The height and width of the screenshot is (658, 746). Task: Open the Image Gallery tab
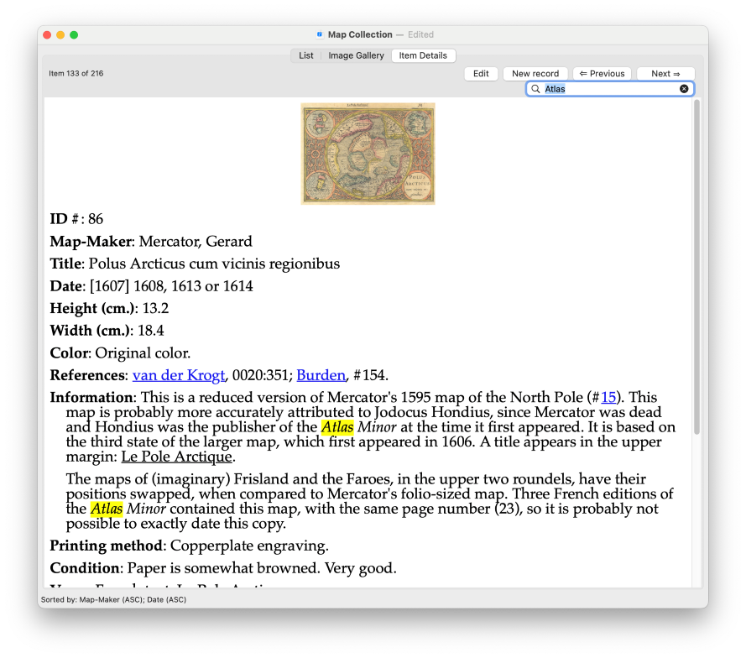pyautogui.click(x=356, y=55)
